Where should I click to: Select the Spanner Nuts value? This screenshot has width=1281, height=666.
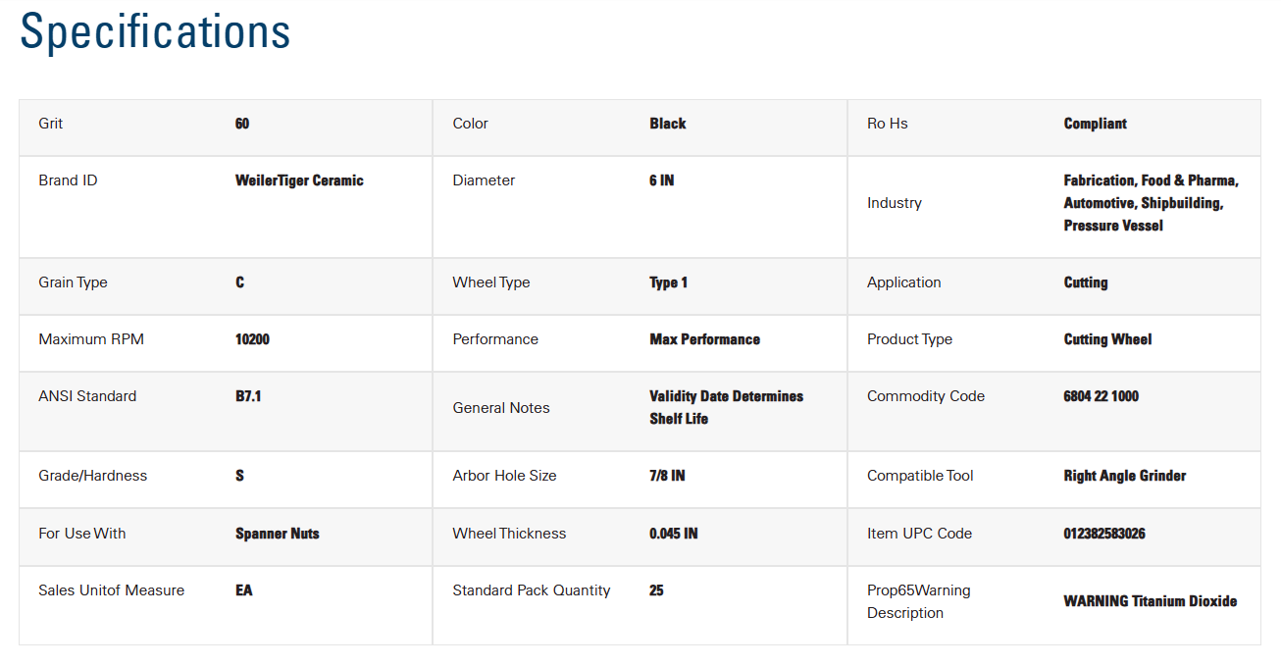[x=278, y=534]
